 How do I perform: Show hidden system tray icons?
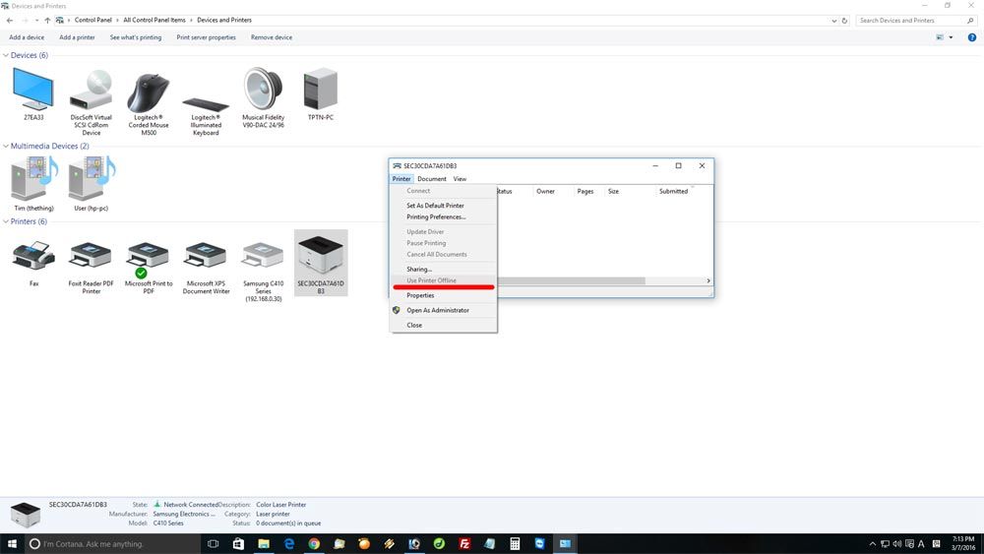pos(872,544)
